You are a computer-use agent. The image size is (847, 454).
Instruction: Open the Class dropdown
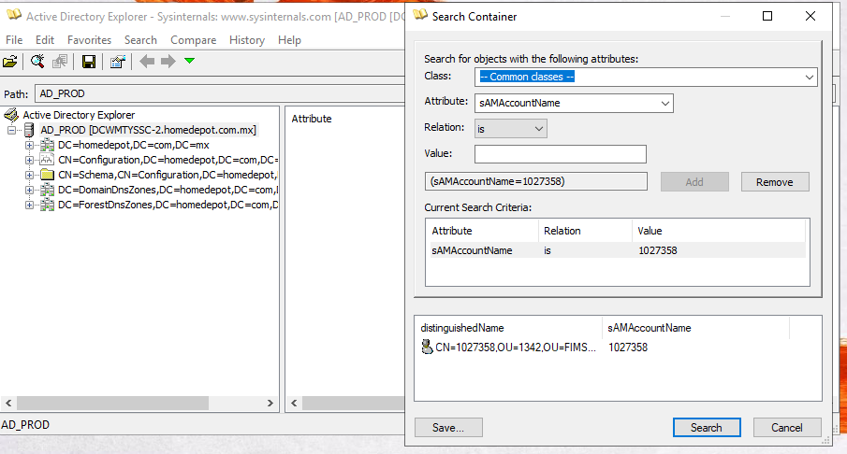tap(809, 78)
